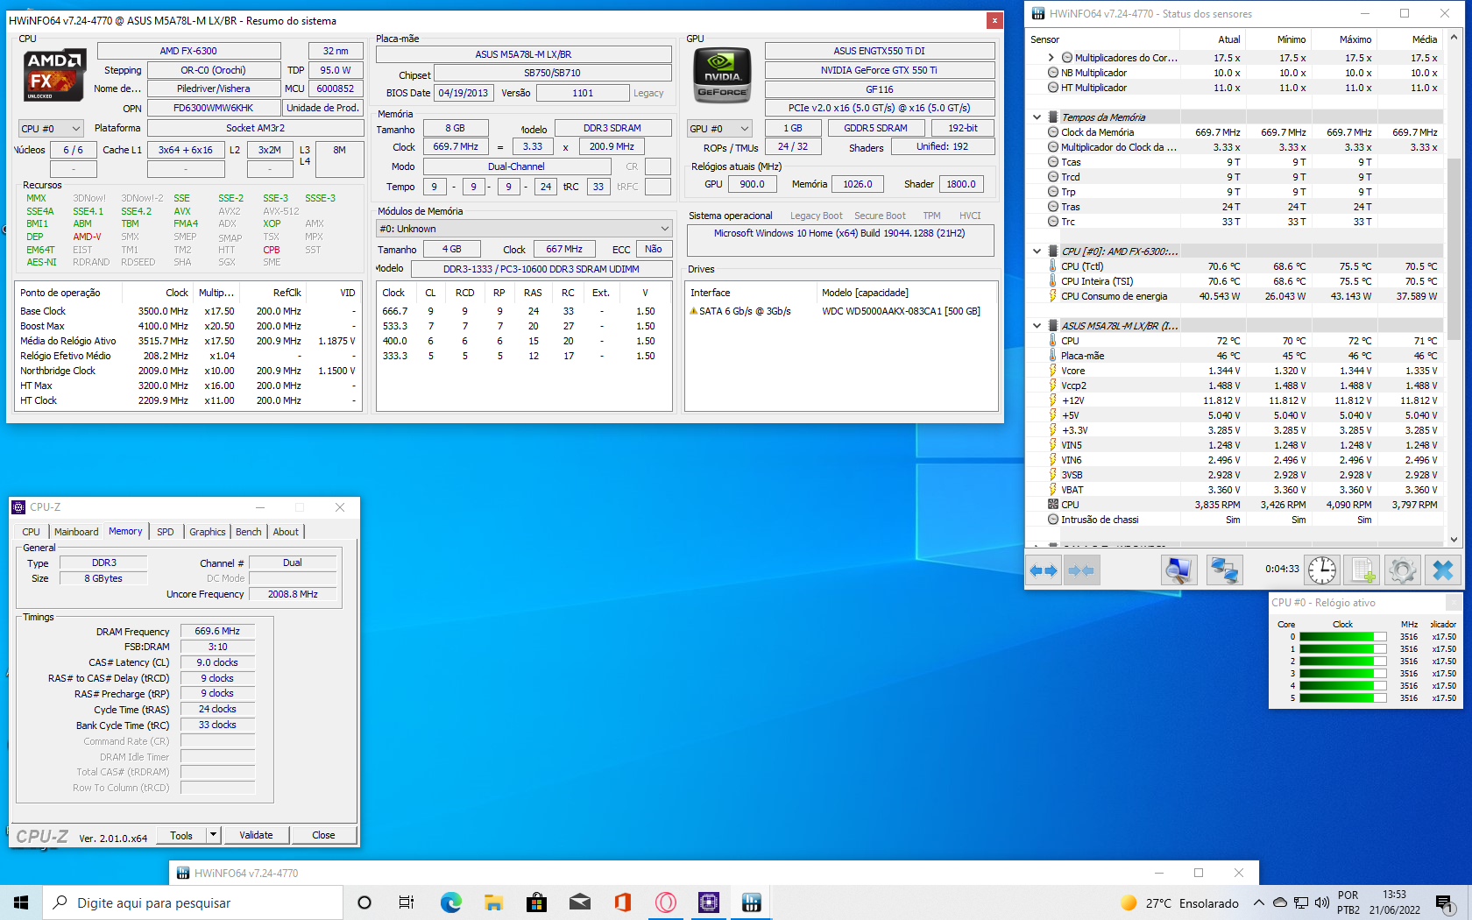The image size is (1472, 920).
Task: Open Office app from taskbar
Action: pos(622,902)
